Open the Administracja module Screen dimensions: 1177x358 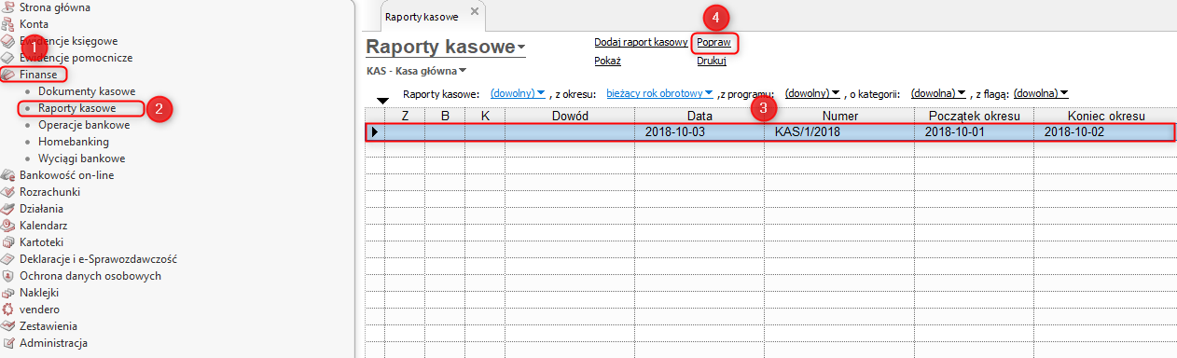point(53,343)
